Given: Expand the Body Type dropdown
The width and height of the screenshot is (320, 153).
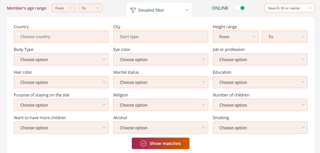Looking at the screenshot, I should pyautogui.click(x=61, y=59).
